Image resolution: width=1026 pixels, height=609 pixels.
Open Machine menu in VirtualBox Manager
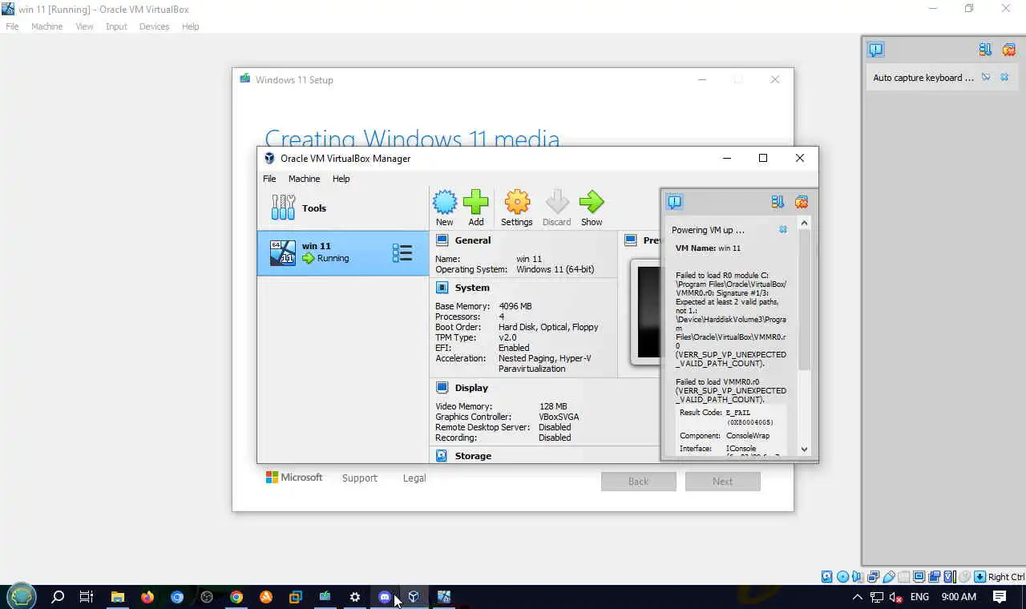(304, 179)
